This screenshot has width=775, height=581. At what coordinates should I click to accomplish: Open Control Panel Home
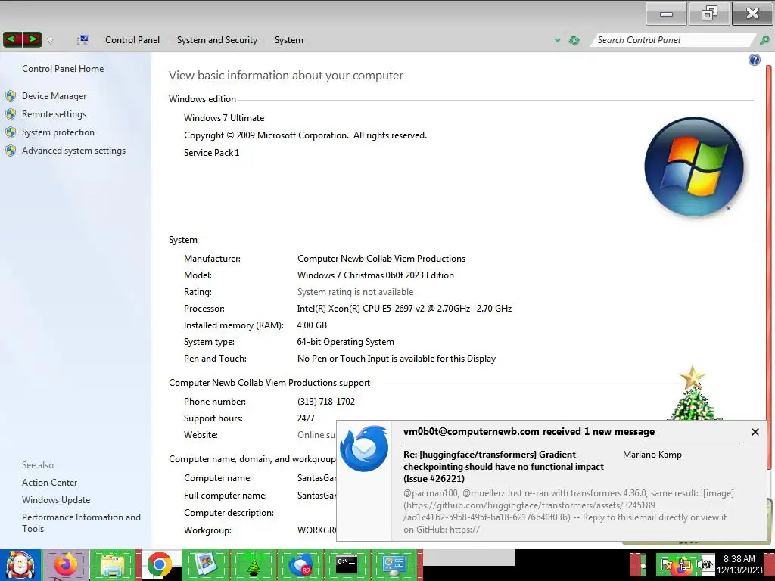pyautogui.click(x=63, y=69)
